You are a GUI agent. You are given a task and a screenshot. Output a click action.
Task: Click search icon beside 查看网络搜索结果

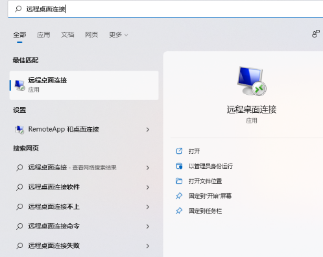[x=19, y=167]
